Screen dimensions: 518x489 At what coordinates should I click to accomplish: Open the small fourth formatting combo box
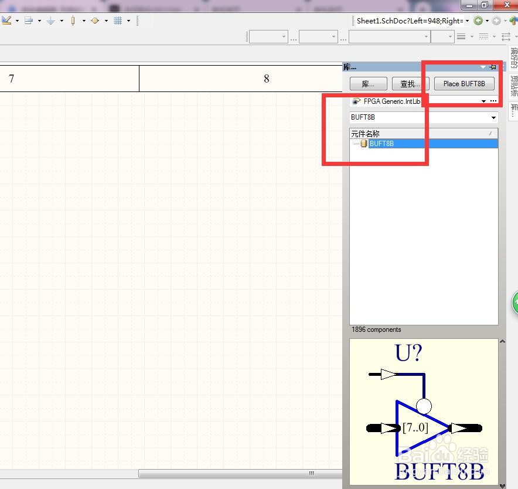(x=442, y=36)
